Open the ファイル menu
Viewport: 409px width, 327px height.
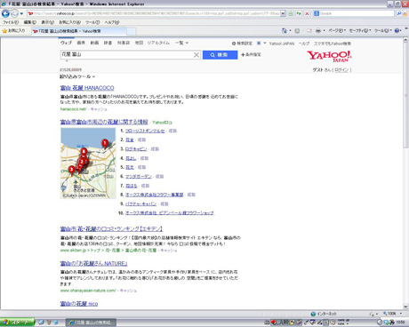click(11, 22)
